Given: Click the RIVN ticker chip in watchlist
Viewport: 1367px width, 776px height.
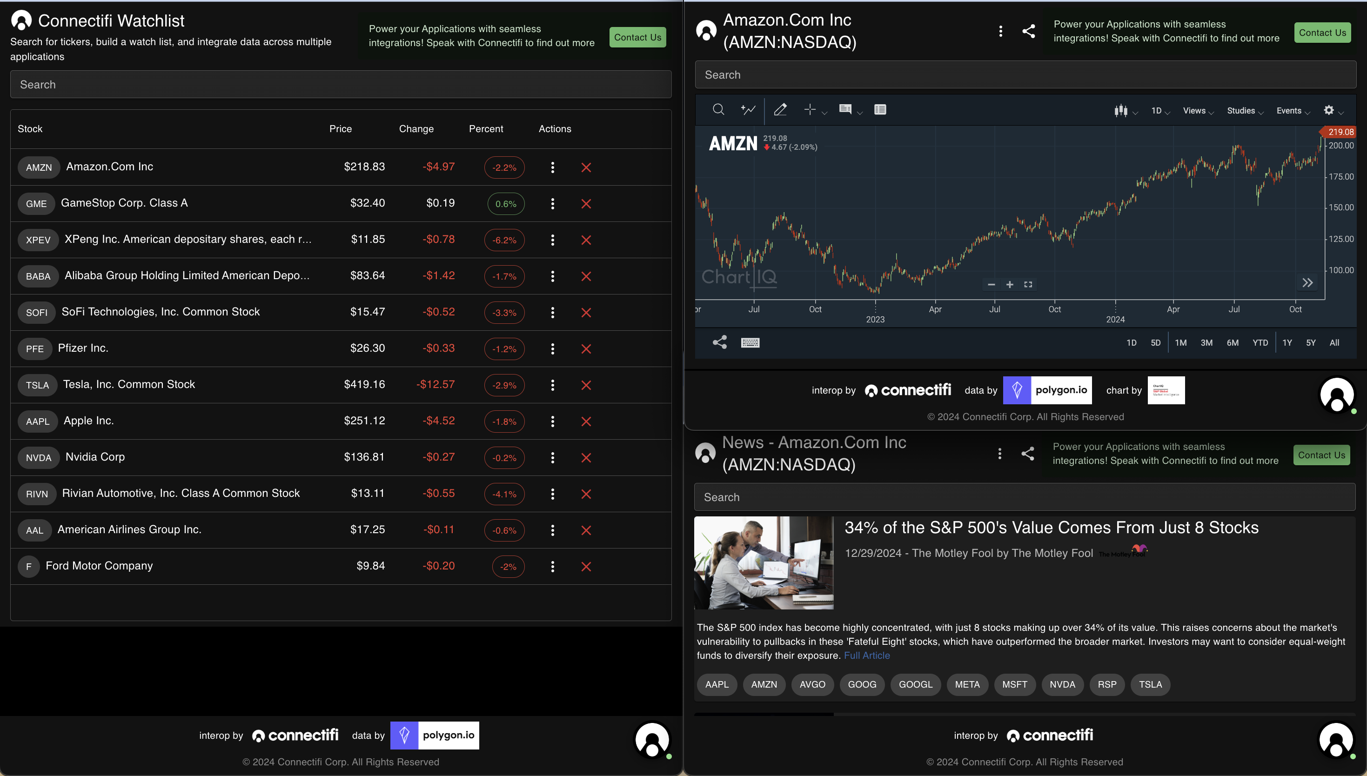Looking at the screenshot, I should pos(37,494).
